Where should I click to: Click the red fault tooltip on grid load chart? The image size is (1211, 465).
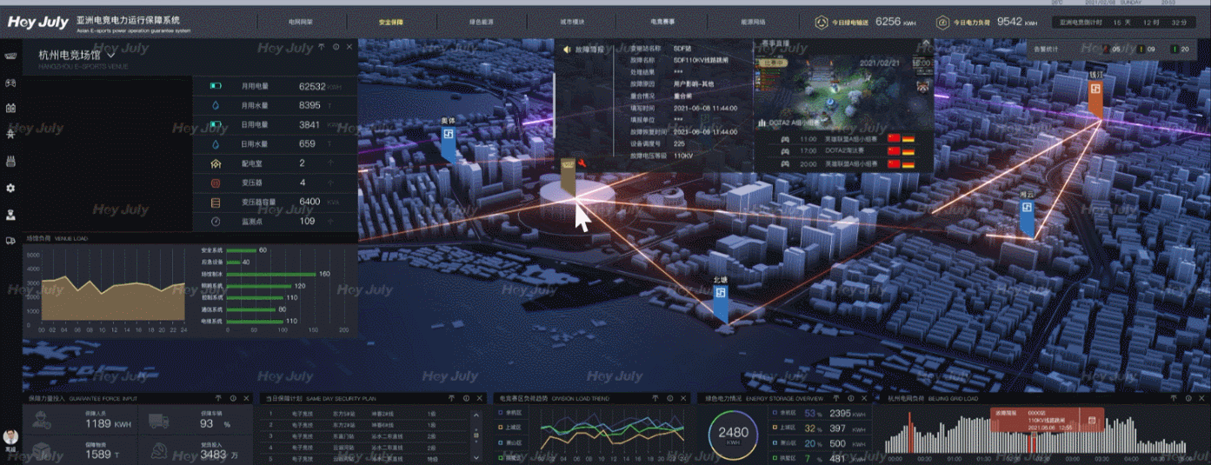pyautogui.click(x=1047, y=418)
